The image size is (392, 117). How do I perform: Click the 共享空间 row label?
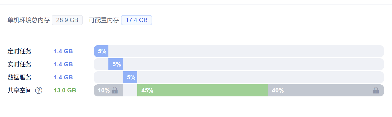point(20,91)
